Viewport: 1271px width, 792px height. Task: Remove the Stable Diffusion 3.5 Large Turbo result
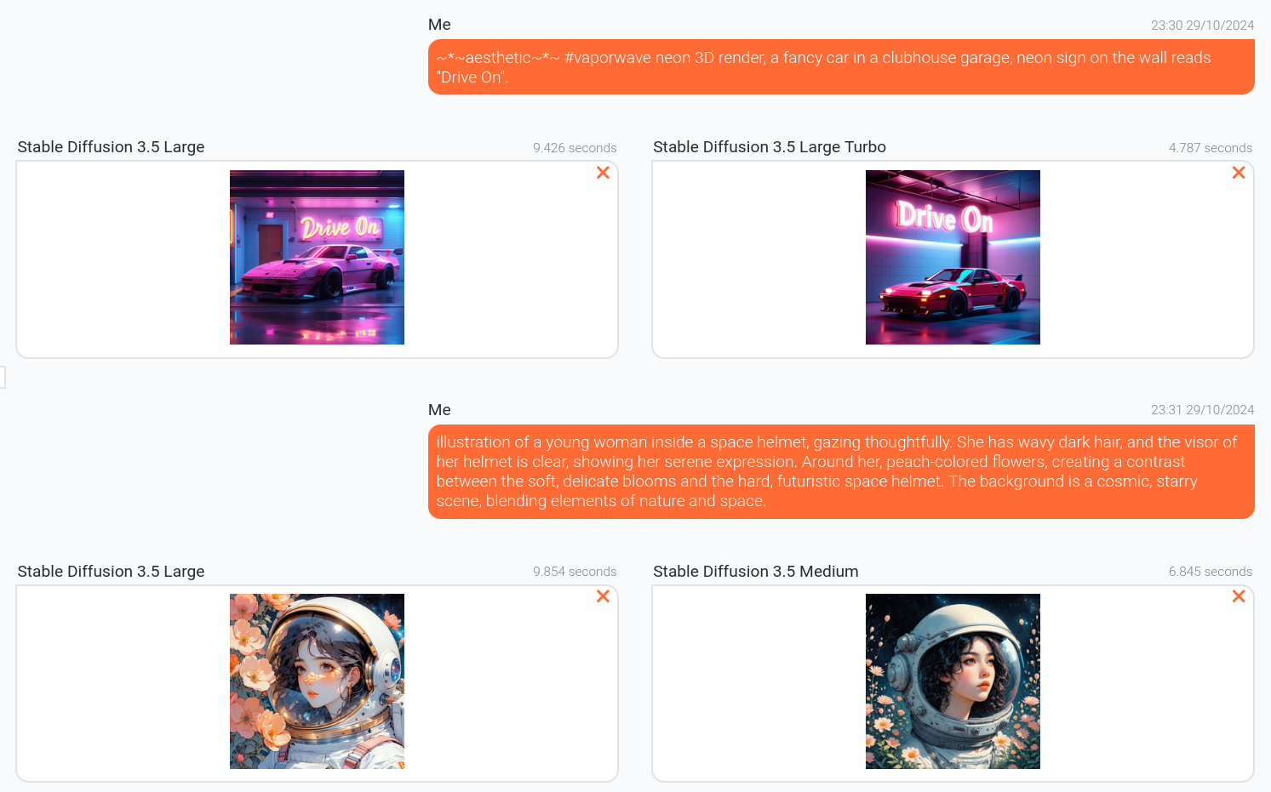[x=1239, y=173]
